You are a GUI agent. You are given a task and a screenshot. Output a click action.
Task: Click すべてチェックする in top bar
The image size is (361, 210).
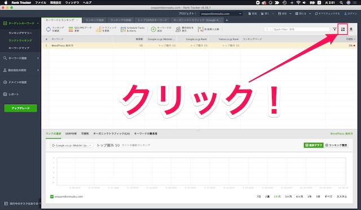click(x=327, y=14)
